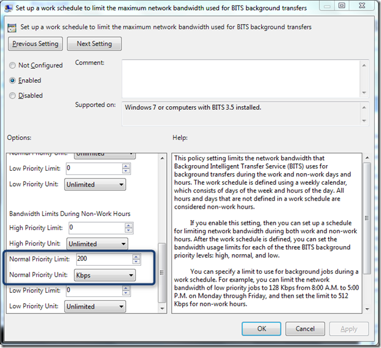Click the Previous Setting button
The image size is (381, 348).
(x=35, y=44)
